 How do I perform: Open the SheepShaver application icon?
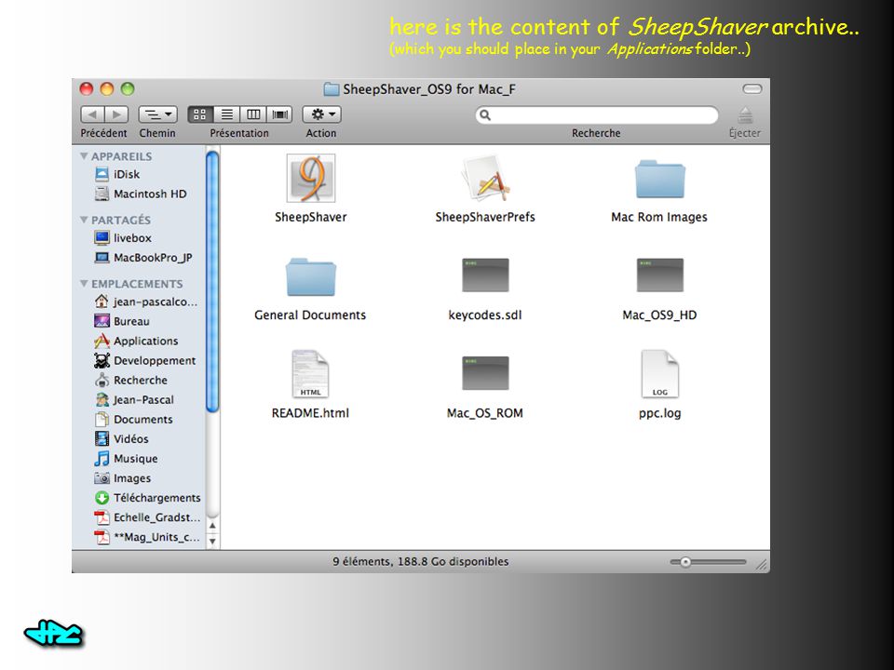pos(311,179)
